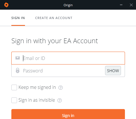Open help icon for Keep me signed in

pyautogui.click(x=60, y=87)
